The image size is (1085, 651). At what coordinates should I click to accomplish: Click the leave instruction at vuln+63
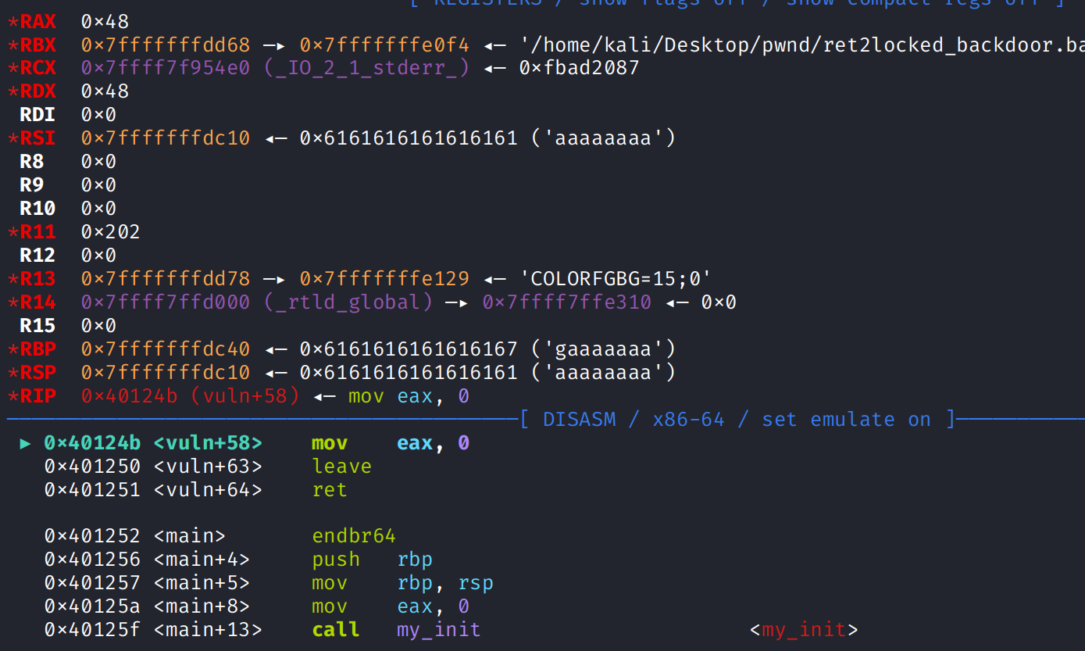(x=341, y=467)
